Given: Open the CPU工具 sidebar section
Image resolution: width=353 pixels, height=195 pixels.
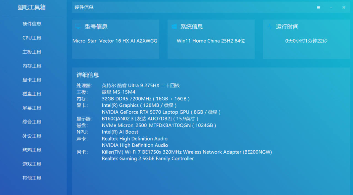Looking at the screenshot, I should [32, 38].
